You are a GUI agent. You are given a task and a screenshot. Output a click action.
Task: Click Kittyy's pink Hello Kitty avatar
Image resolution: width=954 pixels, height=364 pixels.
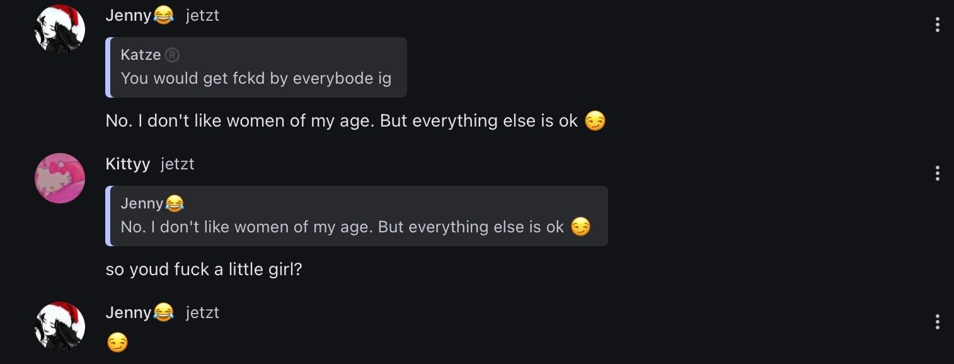point(60,178)
